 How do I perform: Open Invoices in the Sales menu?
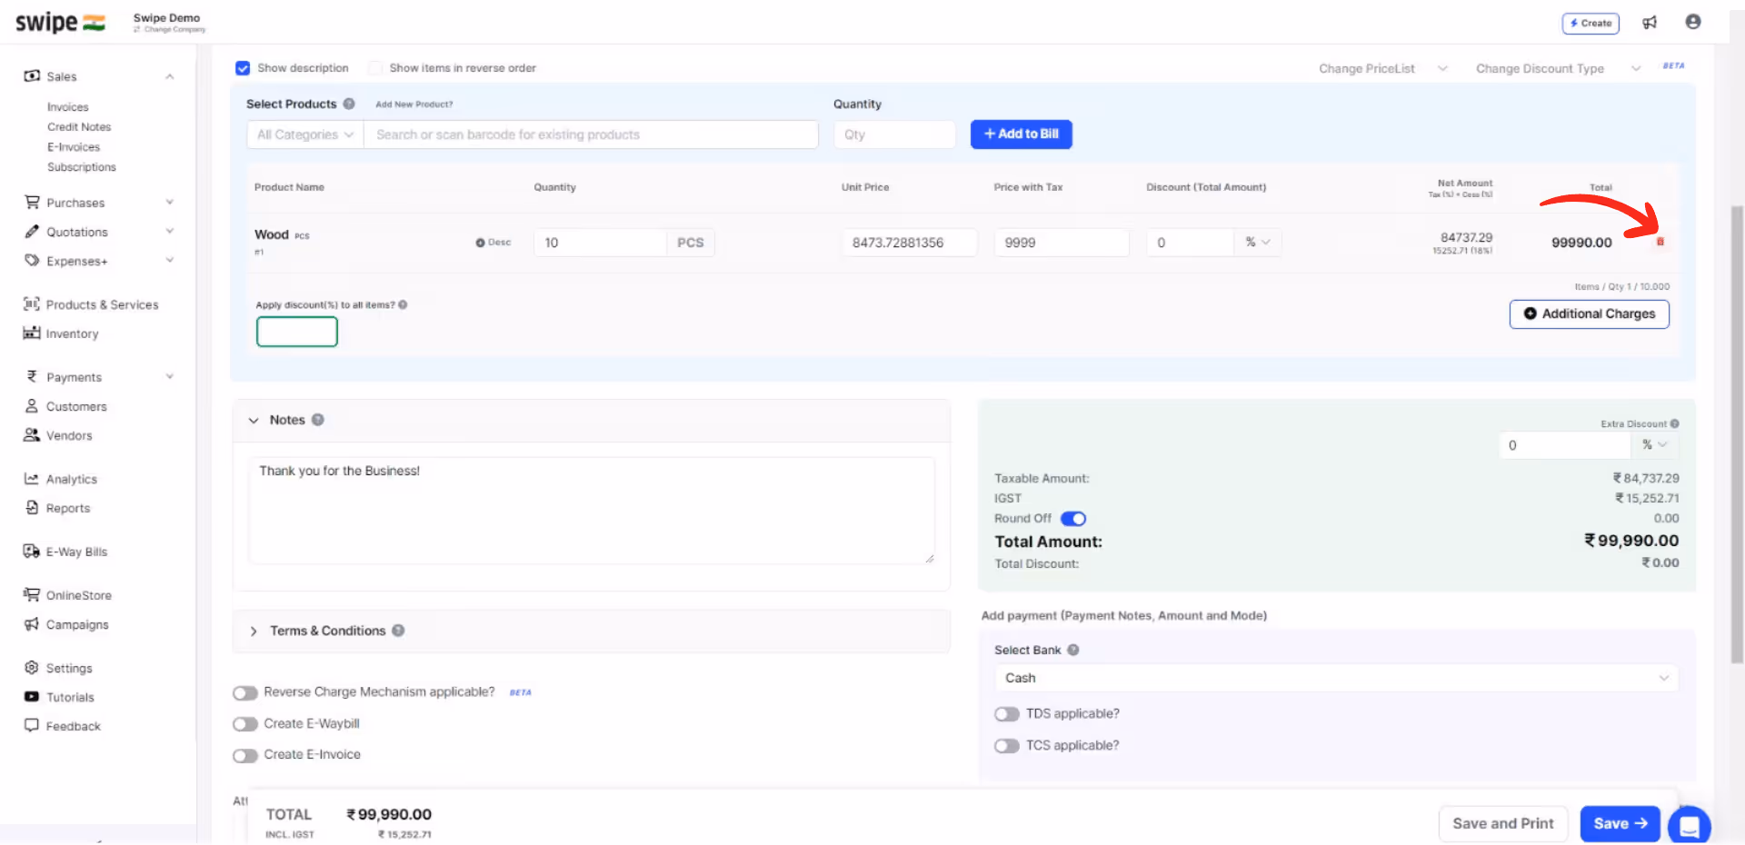pos(68,107)
